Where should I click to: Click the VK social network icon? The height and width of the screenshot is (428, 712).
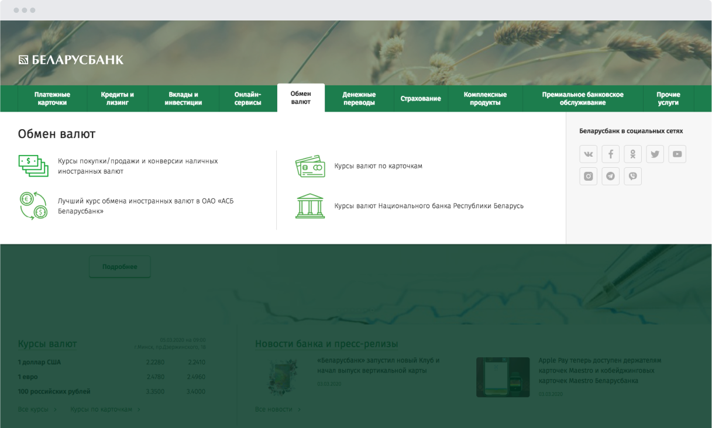click(x=588, y=154)
